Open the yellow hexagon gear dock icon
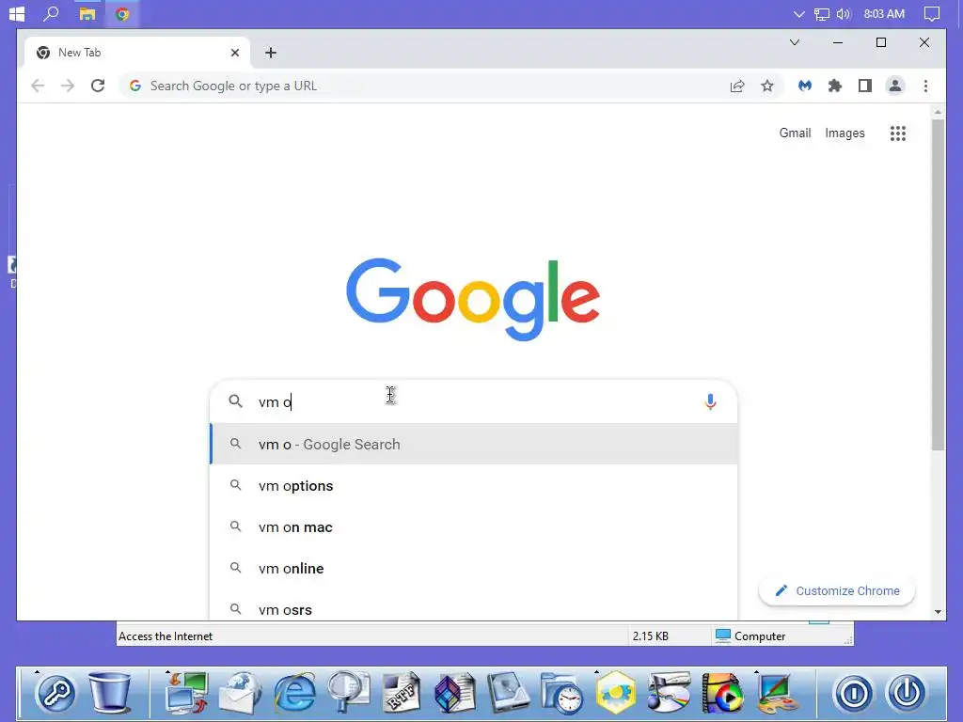 pyautogui.click(x=615, y=693)
